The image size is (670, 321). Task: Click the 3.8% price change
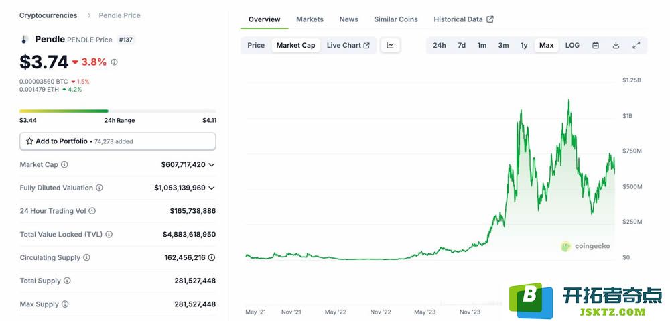point(89,62)
